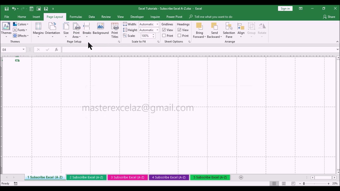The image size is (340, 191).
Task: Open Print Titles settings
Action: click(115, 30)
